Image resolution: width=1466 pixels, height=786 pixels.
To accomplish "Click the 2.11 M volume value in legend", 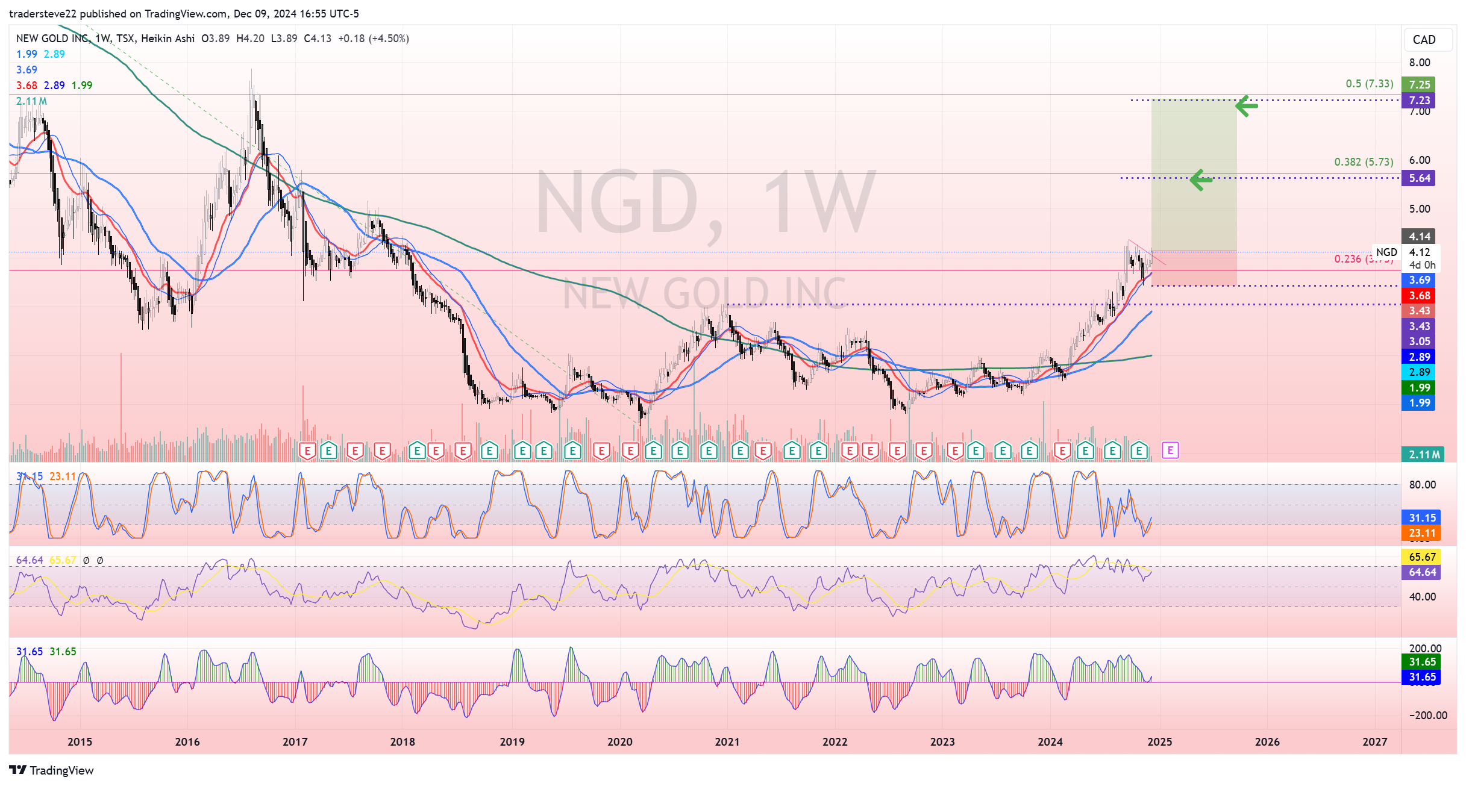I will tap(31, 101).
